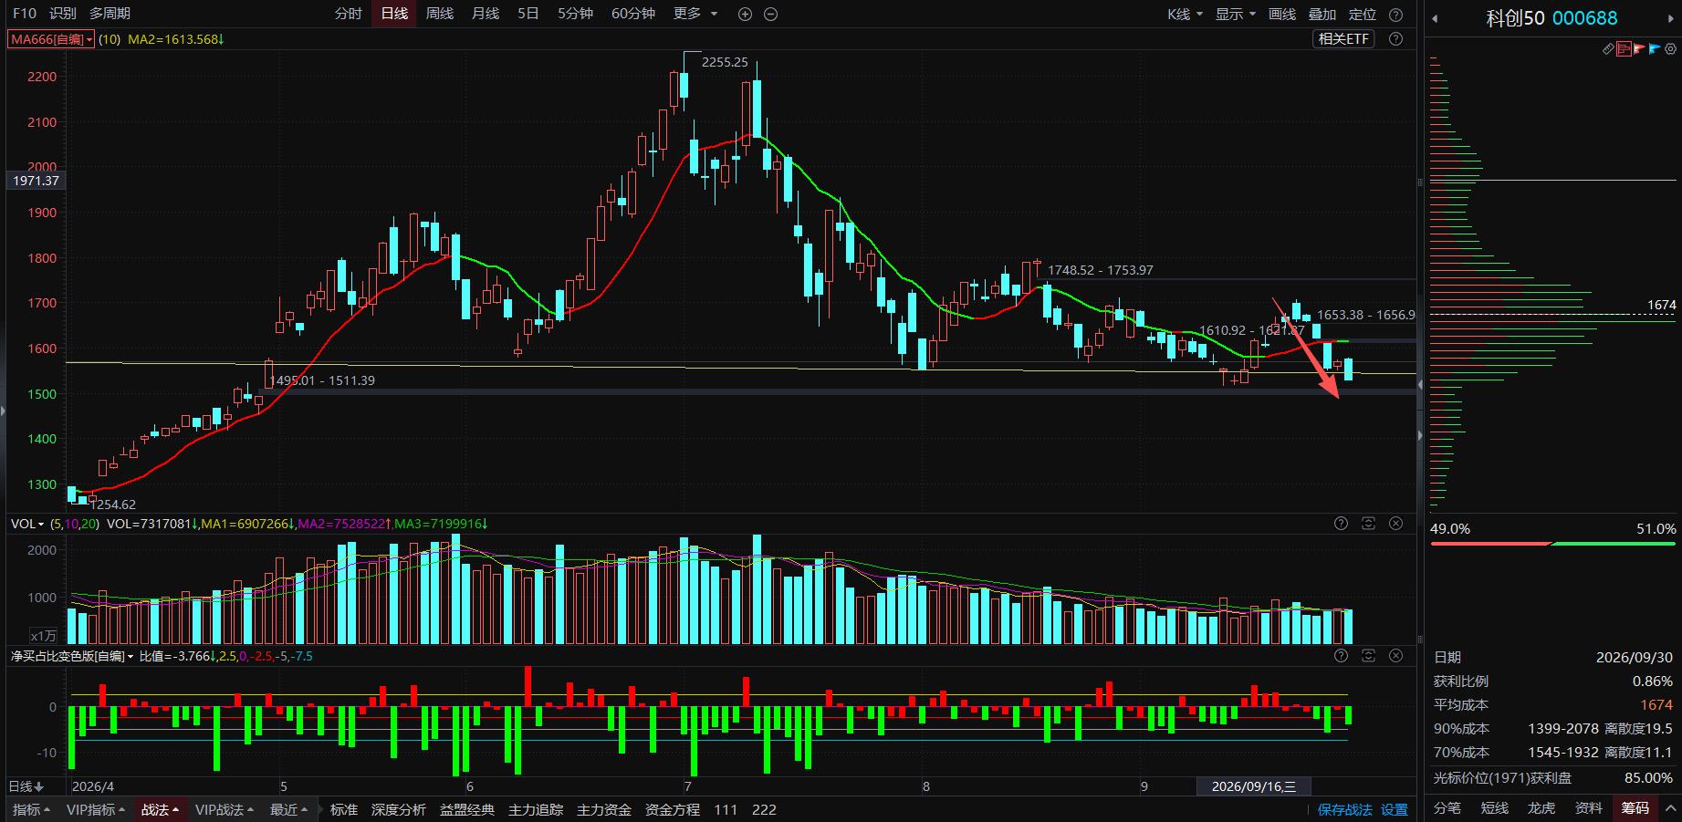Zoom in the chart with plus icon
Image resolution: width=1682 pixels, height=822 pixels.
[745, 14]
